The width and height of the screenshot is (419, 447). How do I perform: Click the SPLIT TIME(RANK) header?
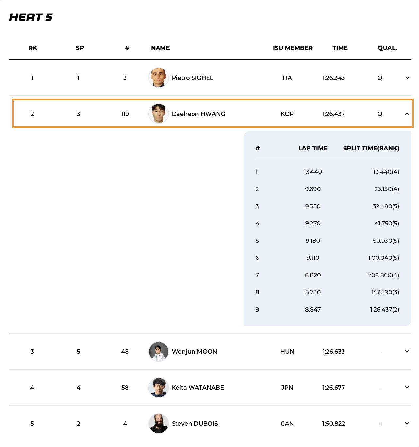(371, 148)
